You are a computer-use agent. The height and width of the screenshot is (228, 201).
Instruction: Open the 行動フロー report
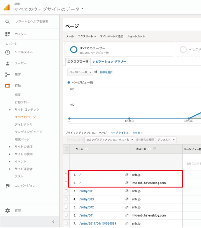point(22,102)
